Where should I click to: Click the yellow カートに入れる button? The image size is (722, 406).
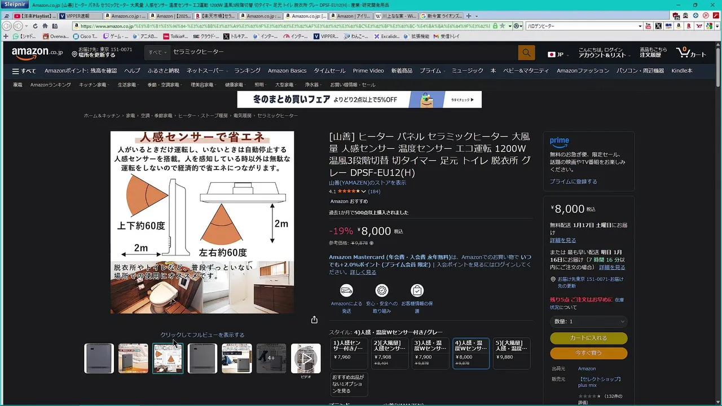(x=588, y=338)
